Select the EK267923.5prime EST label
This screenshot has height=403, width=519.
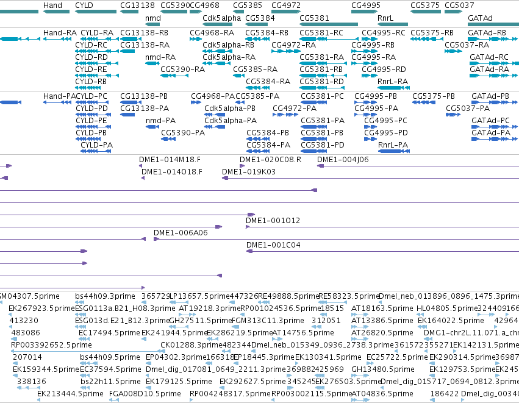click(x=41, y=308)
